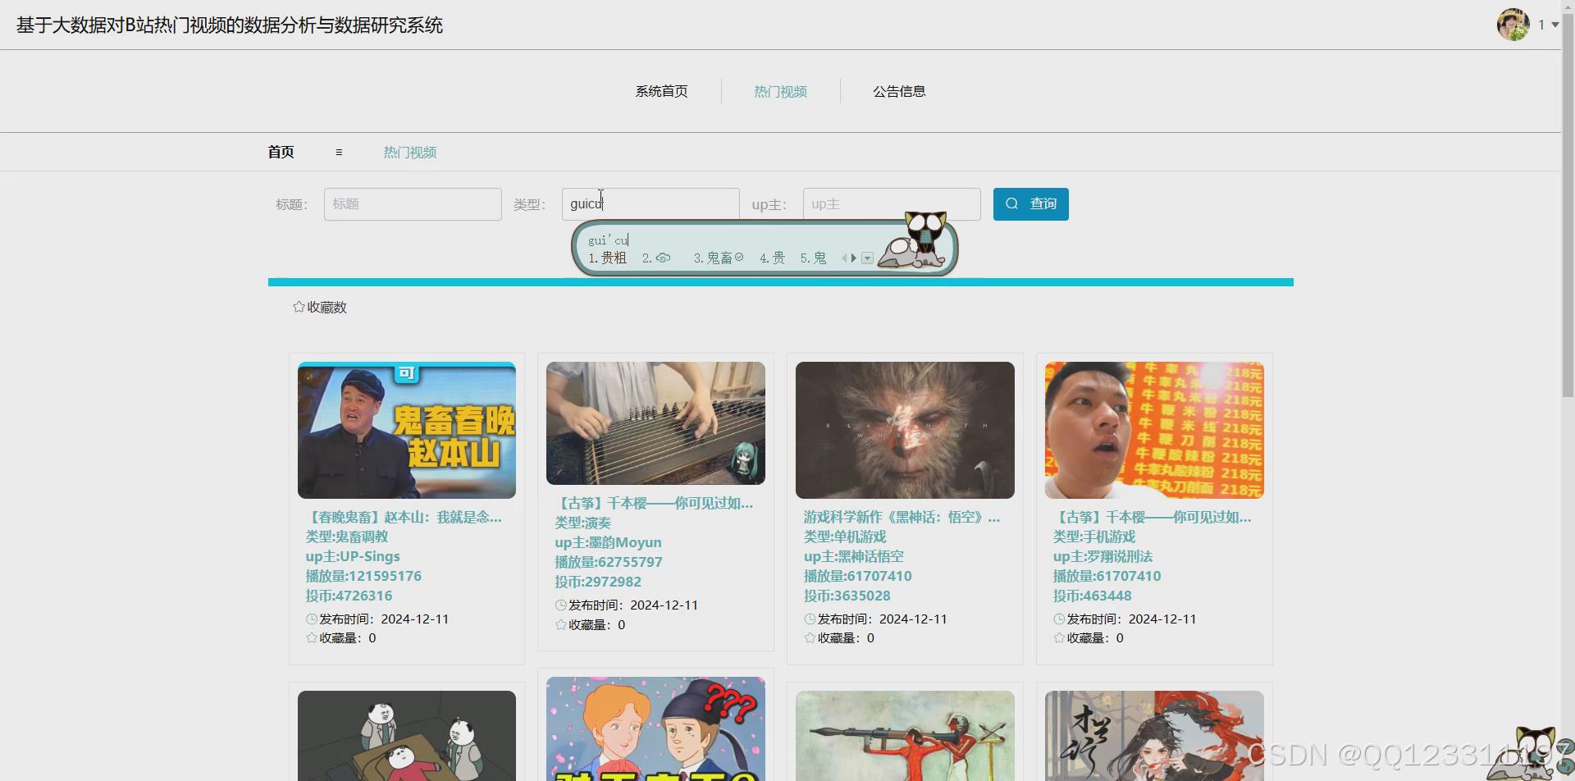Click text 类型:单机游戏
The image size is (1575, 781).
(x=845, y=537)
